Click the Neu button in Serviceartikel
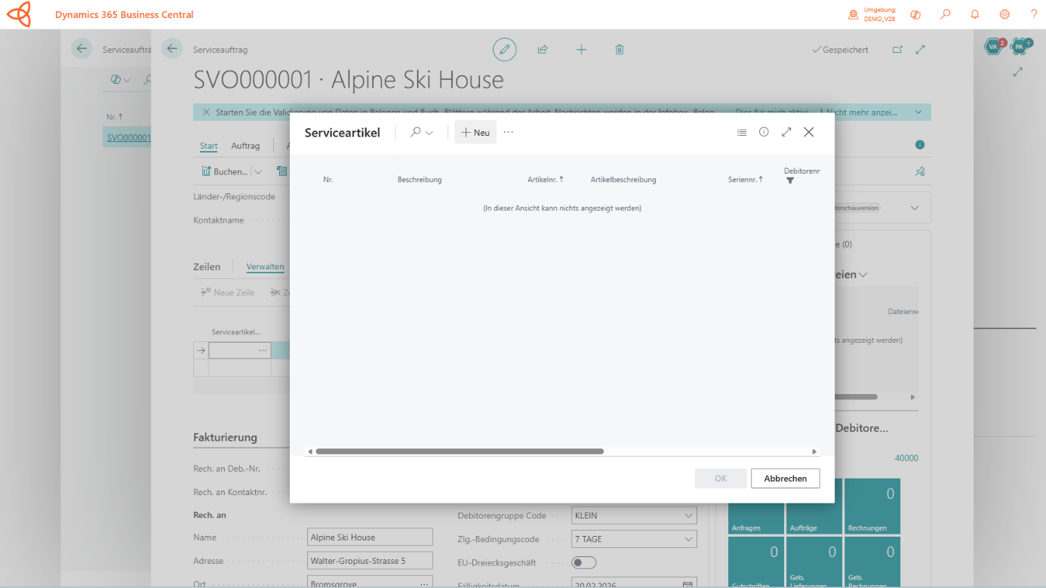Viewport: 1046px width, 588px height. coord(475,132)
